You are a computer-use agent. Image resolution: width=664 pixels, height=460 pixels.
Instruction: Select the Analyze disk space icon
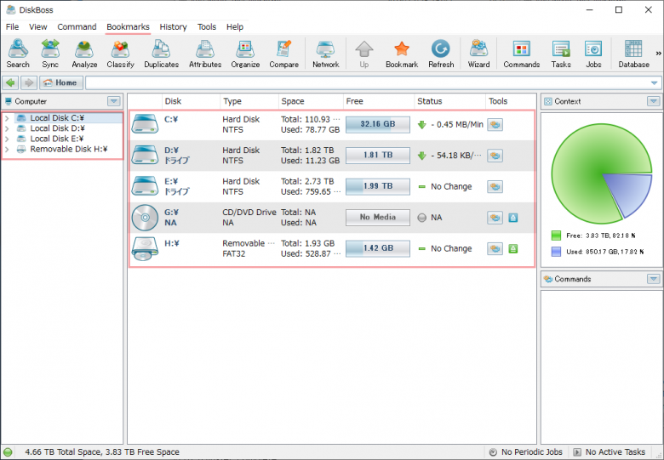(x=84, y=54)
